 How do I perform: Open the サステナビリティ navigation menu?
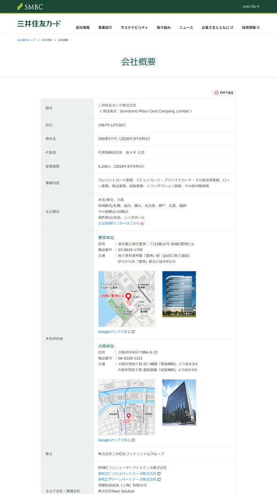tap(134, 27)
